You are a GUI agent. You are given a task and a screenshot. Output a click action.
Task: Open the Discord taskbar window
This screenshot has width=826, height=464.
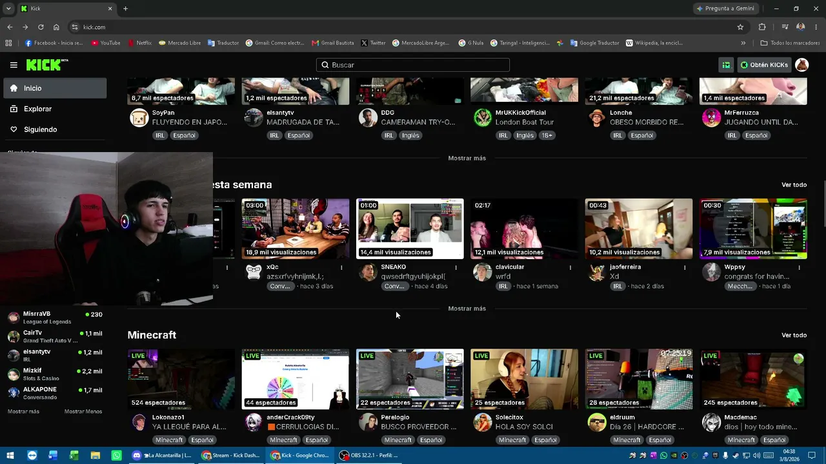coord(162,455)
